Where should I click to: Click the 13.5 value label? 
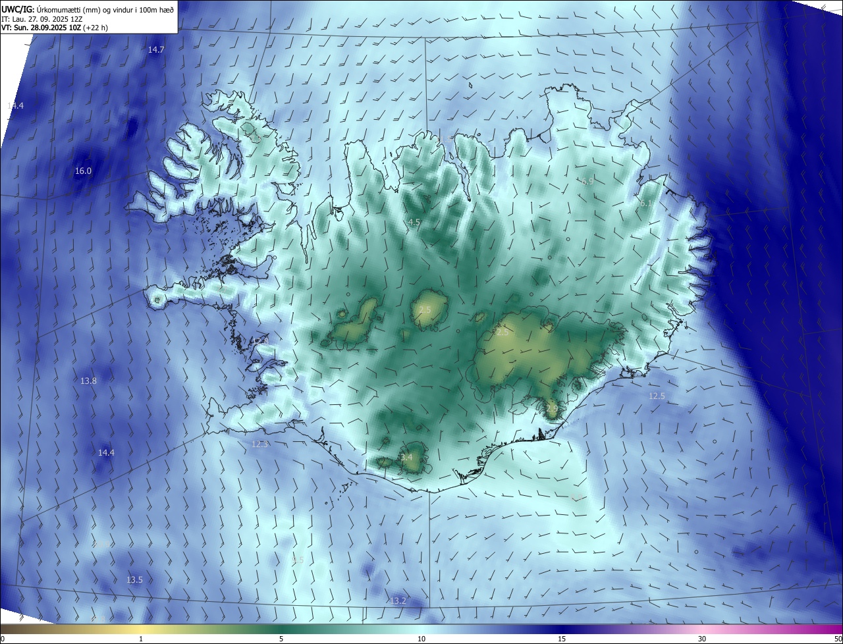click(134, 579)
